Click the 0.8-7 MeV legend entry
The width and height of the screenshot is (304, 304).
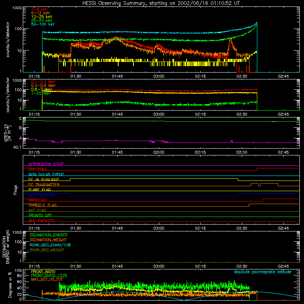point(41,89)
